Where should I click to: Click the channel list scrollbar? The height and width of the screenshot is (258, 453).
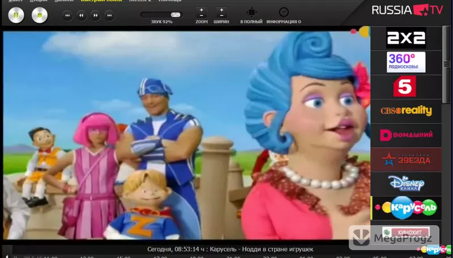point(447,65)
